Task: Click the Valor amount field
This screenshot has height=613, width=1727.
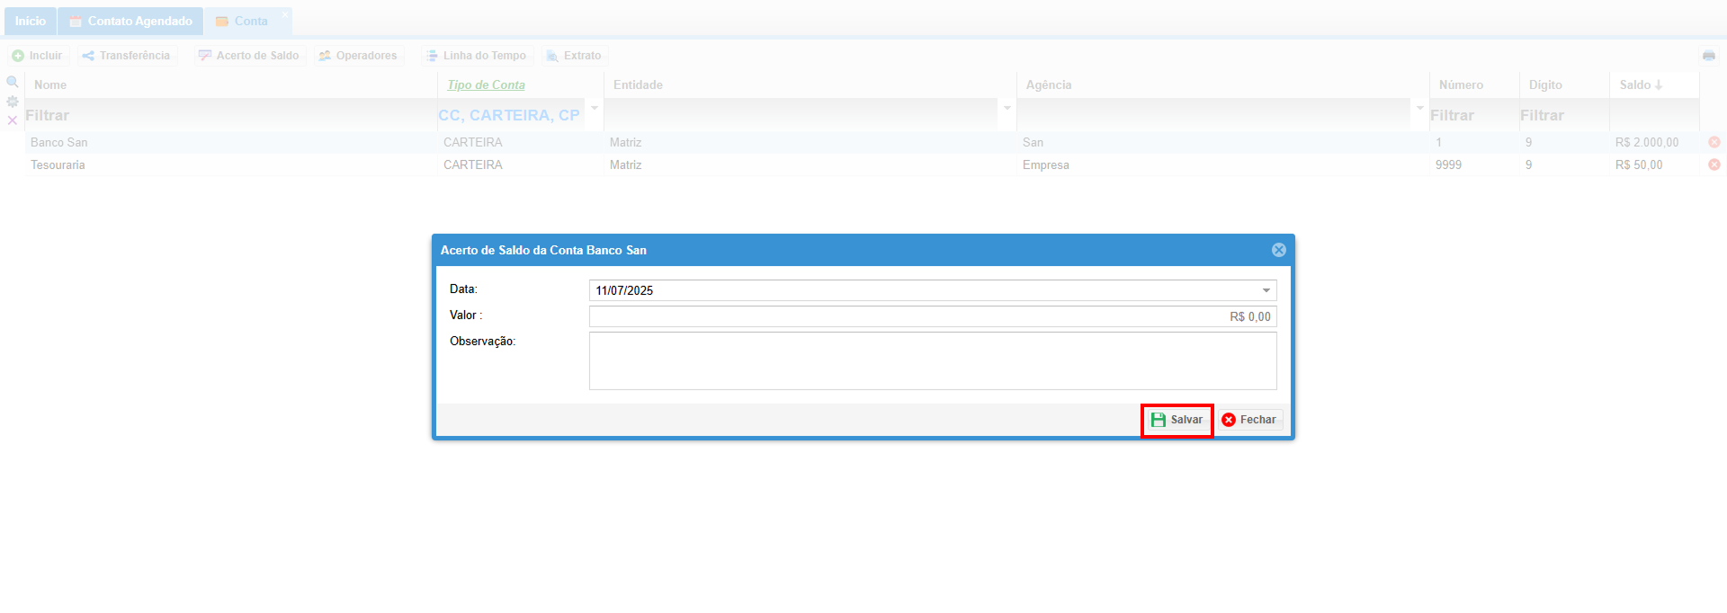Action: (x=933, y=316)
